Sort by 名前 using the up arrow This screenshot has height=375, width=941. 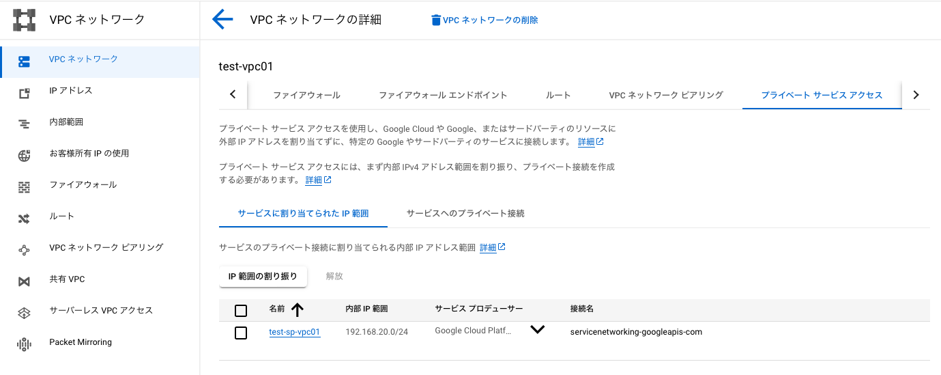click(x=297, y=310)
